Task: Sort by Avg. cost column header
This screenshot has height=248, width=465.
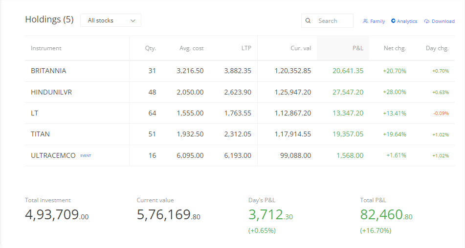Action: point(191,48)
